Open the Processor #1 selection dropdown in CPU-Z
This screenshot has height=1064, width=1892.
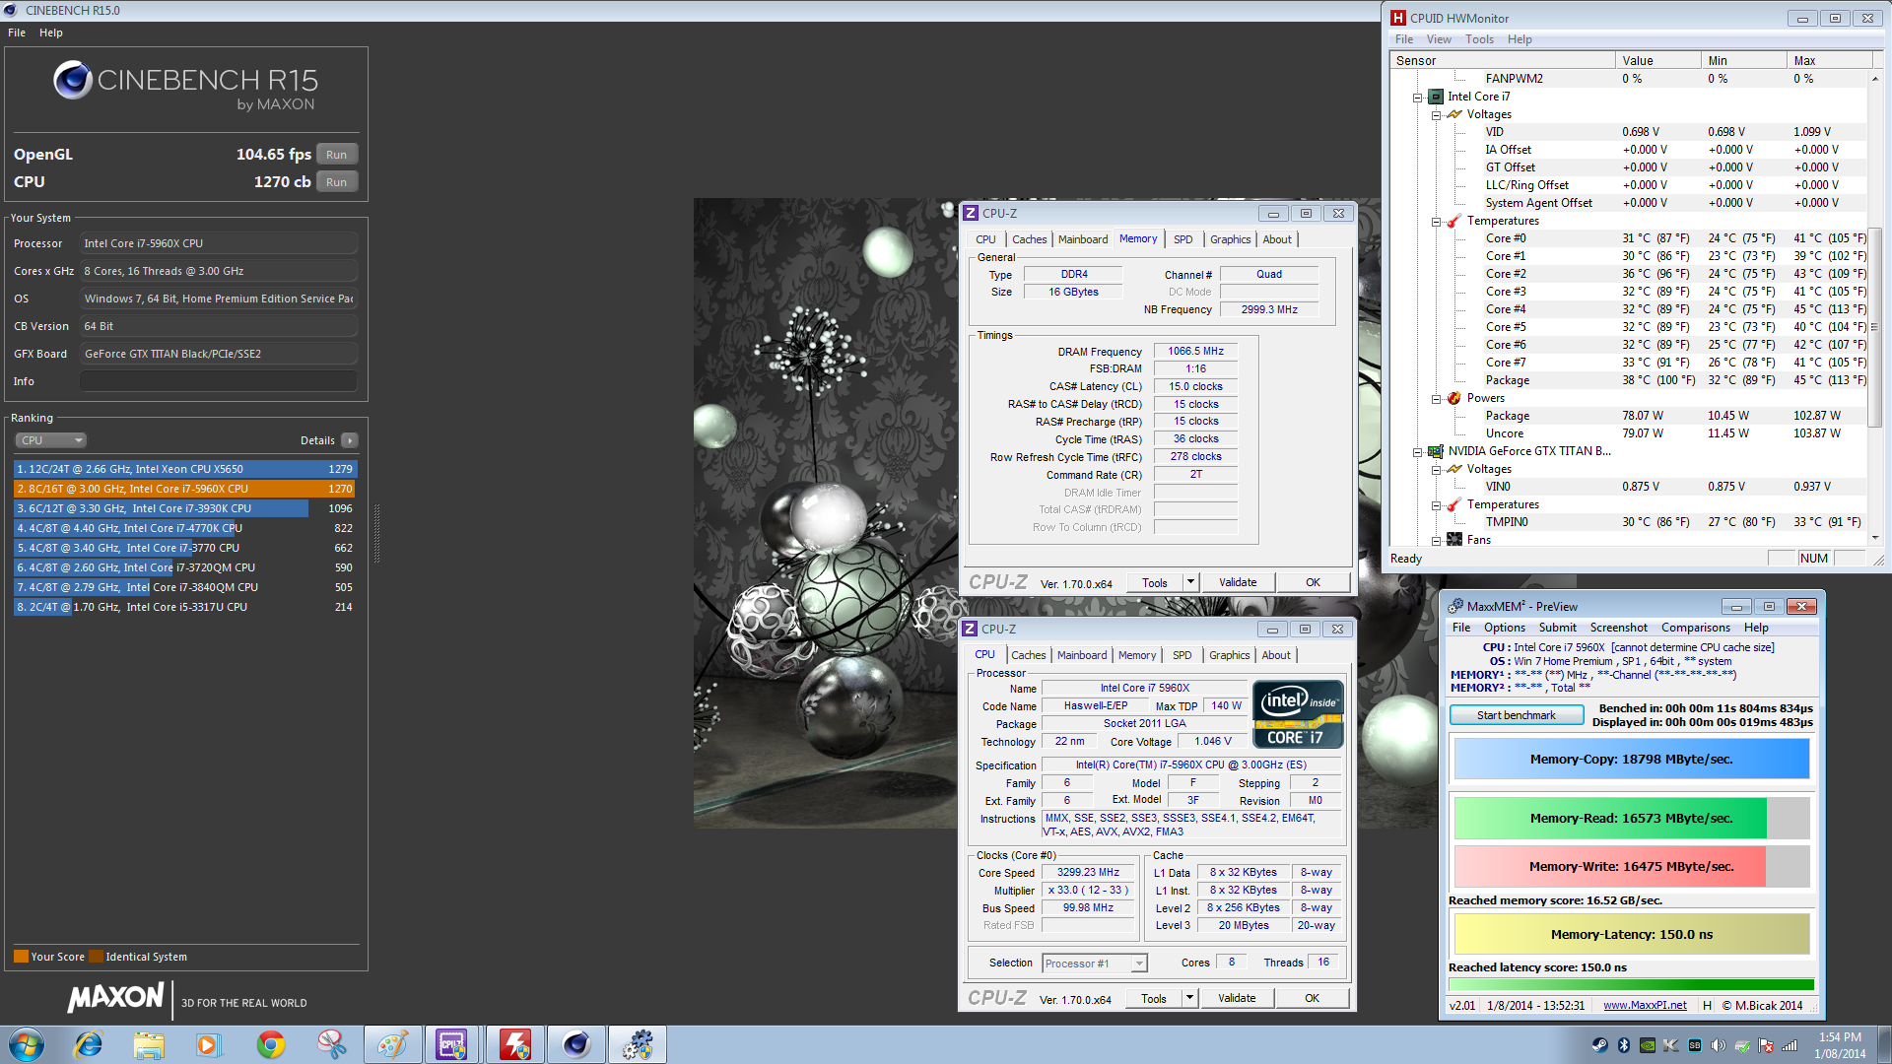[1138, 963]
